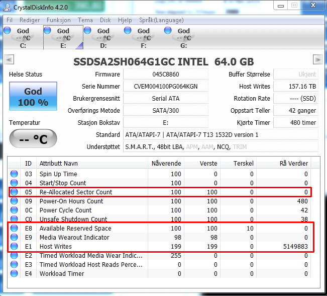Select the Workload Timer row text
This screenshot has height=296, width=327.
(x=62, y=274)
